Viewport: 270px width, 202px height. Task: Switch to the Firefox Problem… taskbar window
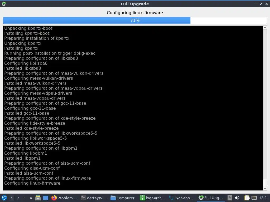tap(64, 198)
